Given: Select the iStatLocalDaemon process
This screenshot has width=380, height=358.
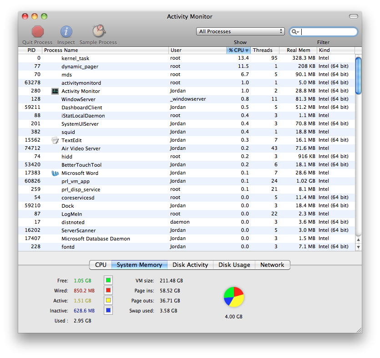Looking at the screenshot, I should (x=187, y=116).
